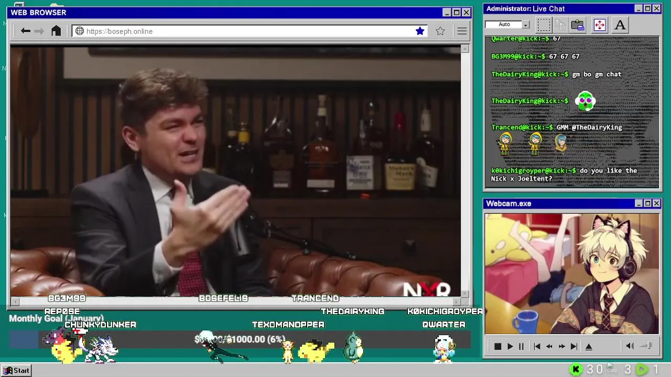Click the outlined favorites star icon
The height and width of the screenshot is (377, 671).
[x=440, y=31]
